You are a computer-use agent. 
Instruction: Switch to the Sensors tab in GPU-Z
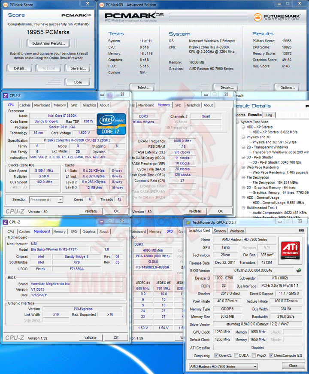(x=220, y=231)
